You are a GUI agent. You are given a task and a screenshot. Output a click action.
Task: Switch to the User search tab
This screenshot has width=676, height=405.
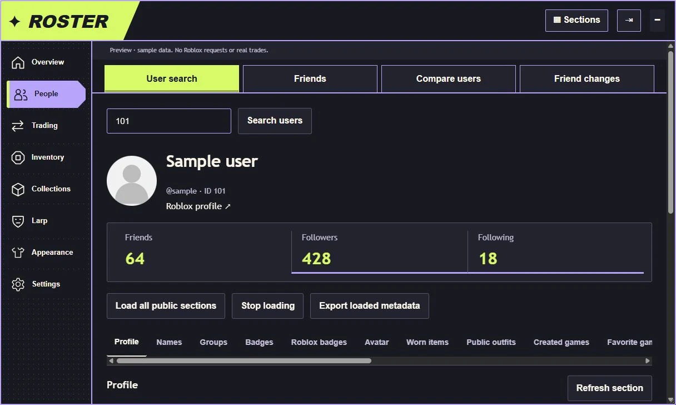[172, 78]
